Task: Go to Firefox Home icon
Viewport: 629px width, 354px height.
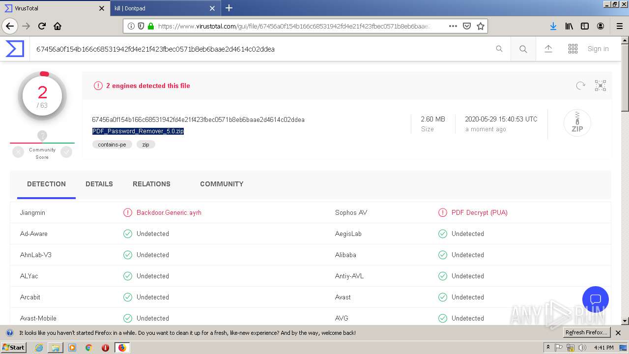Action: click(x=57, y=26)
